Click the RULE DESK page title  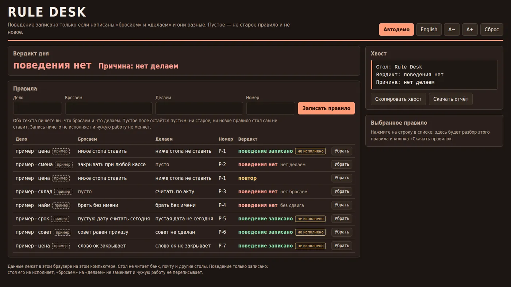[47, 12]
